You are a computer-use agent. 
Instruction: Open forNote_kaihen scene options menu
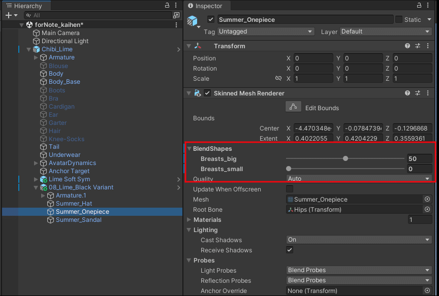[x=176, y=25]
